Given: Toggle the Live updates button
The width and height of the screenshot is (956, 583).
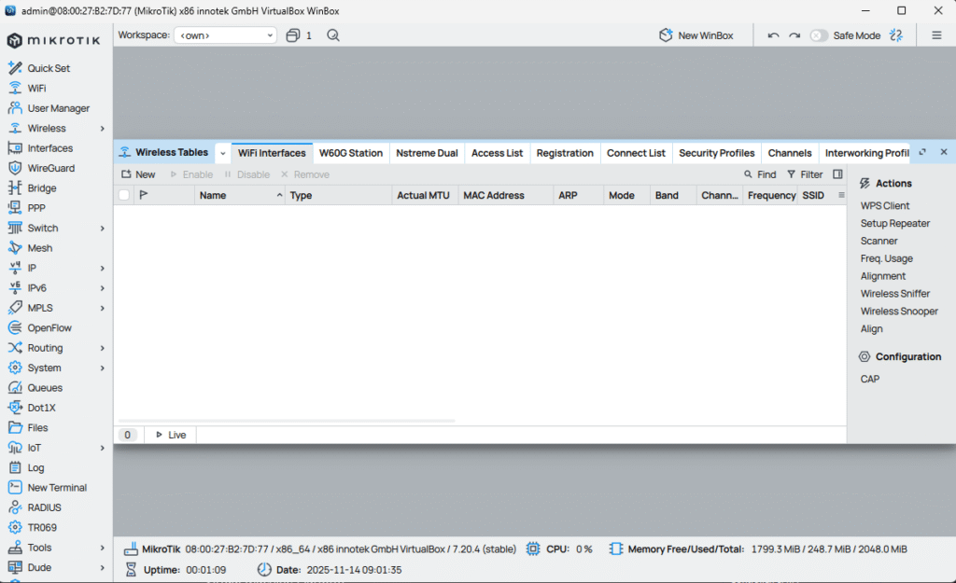Looking at the screenshot, I should click(x=170, y=434).
